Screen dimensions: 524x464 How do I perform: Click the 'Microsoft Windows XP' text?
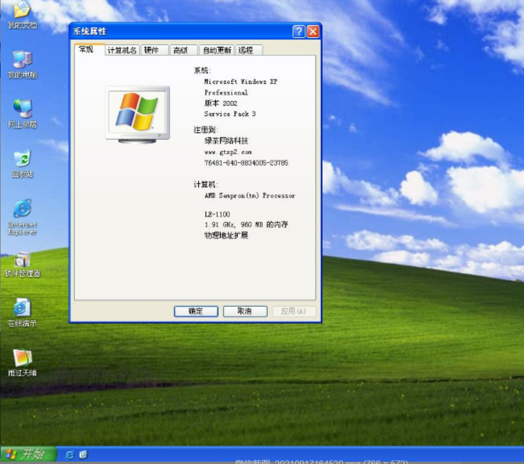241,82
